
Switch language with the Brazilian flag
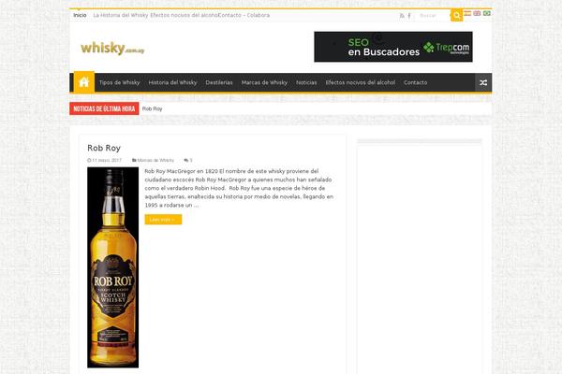[x=487, y=13]
